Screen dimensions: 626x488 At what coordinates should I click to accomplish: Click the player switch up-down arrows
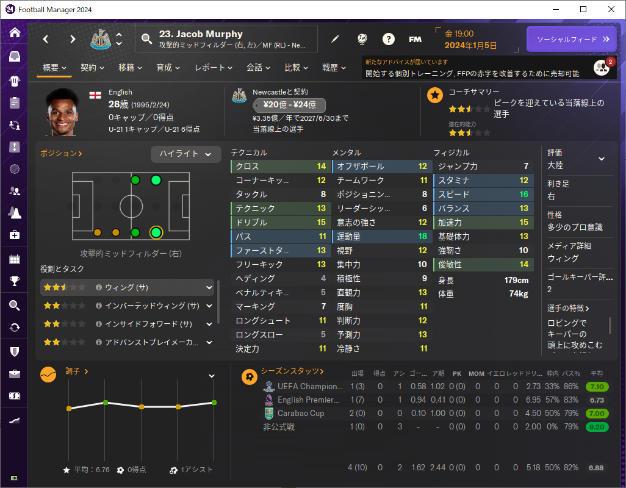tap(119, 39)
